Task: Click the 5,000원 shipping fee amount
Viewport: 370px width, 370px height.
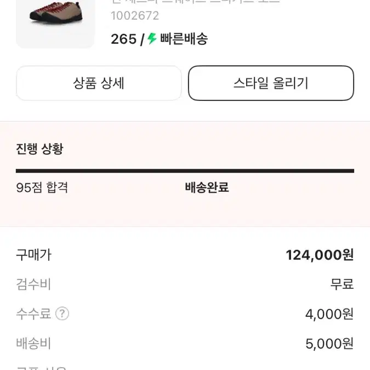Action: pos(329,344)
